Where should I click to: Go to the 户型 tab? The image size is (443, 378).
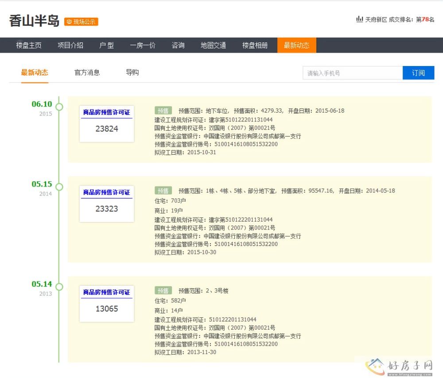click(x=106, y=45)
